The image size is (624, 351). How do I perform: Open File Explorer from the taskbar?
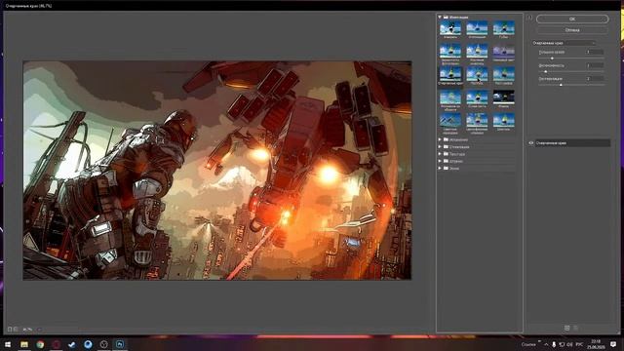24,344
